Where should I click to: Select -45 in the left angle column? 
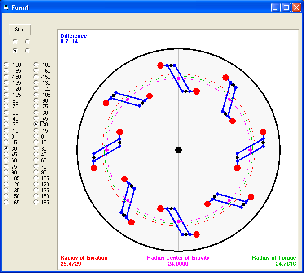click(11, 119)
